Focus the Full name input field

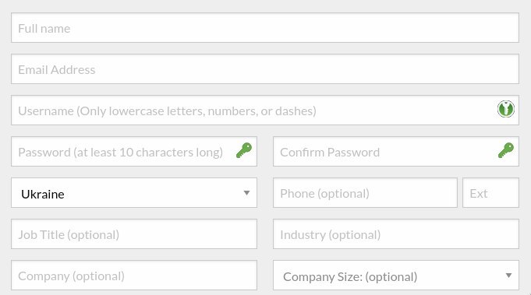265,28
